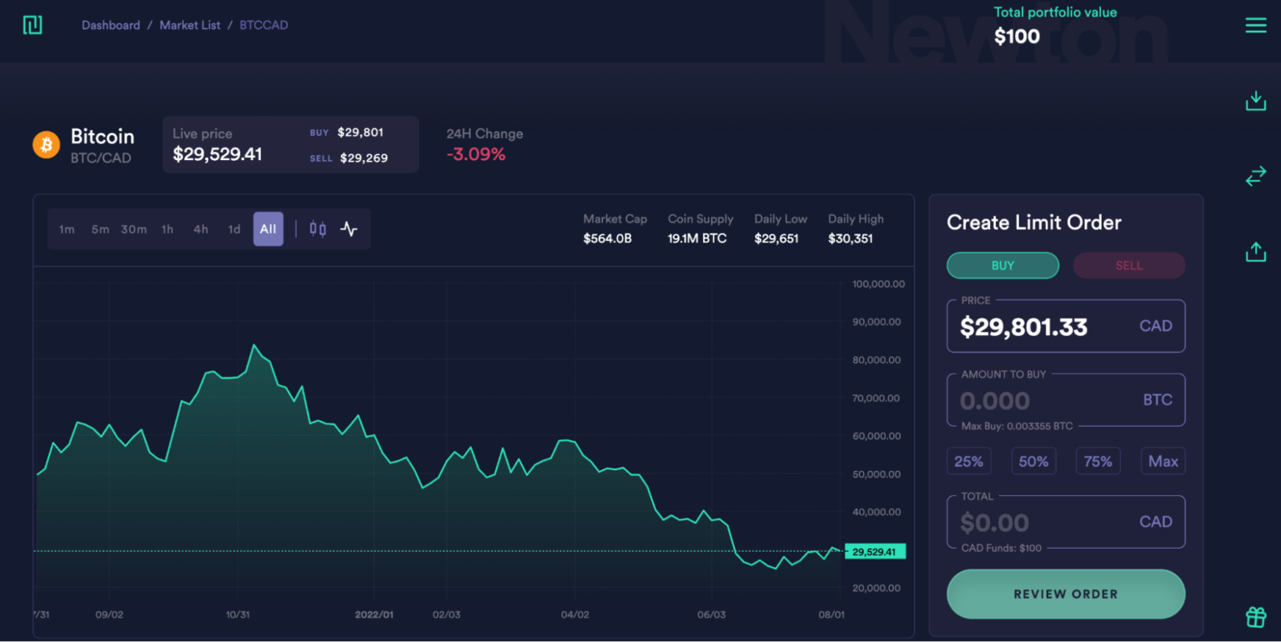
Task: Open the Dashboard breadcrumb link
Action: (x=111, y=25)
